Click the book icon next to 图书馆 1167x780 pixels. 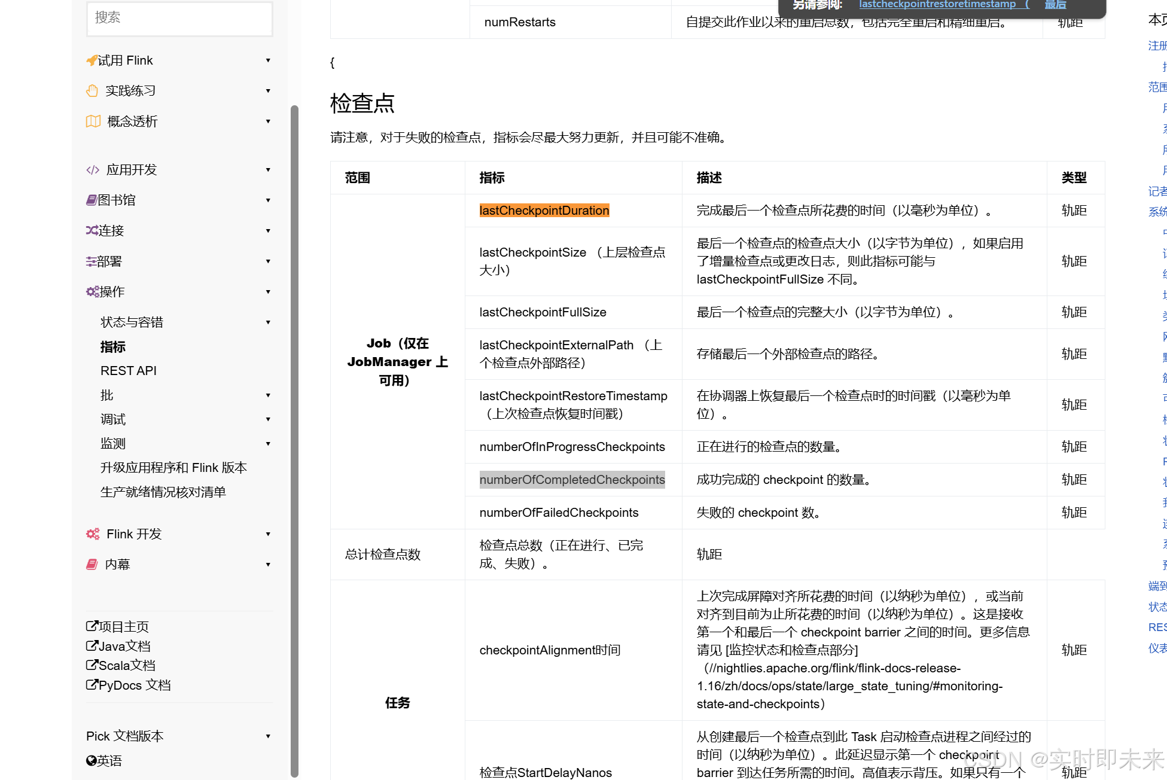(92, 200)
